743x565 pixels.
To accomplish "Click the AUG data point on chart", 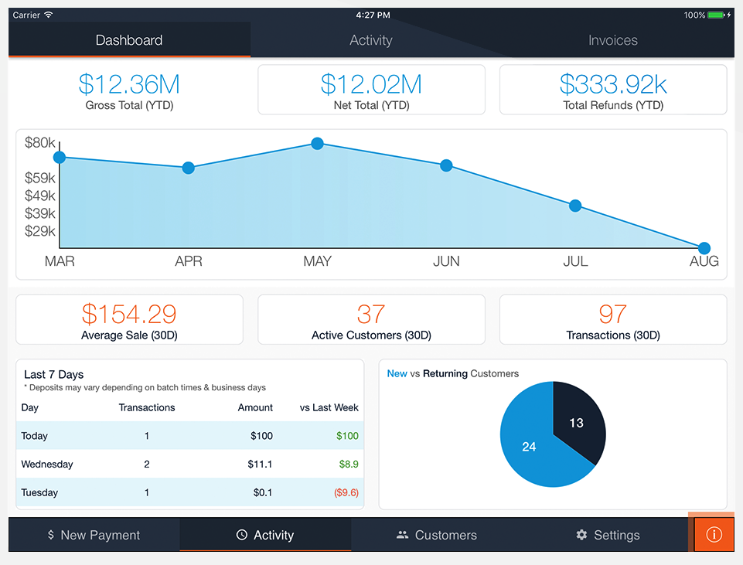I will click(704, 248).
